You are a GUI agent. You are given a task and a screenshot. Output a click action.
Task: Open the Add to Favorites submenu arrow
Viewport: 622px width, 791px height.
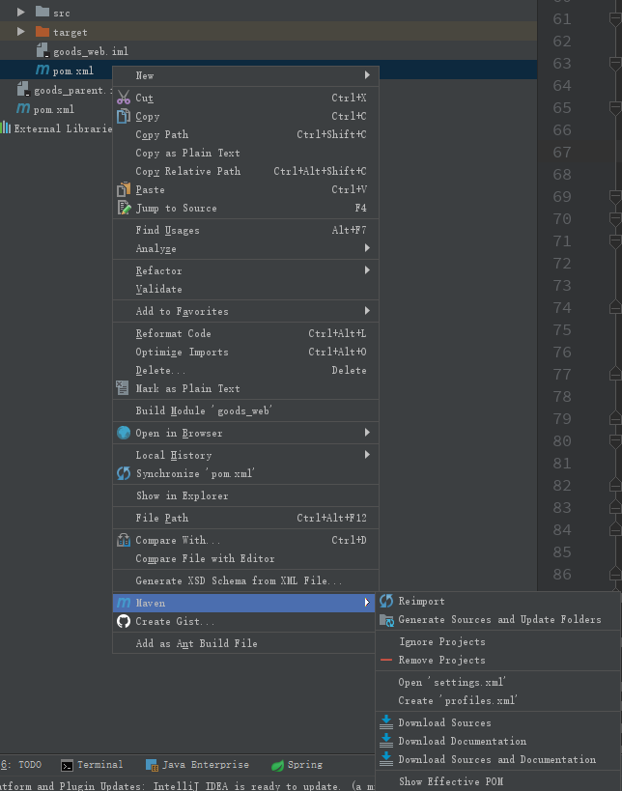(367, 311)
